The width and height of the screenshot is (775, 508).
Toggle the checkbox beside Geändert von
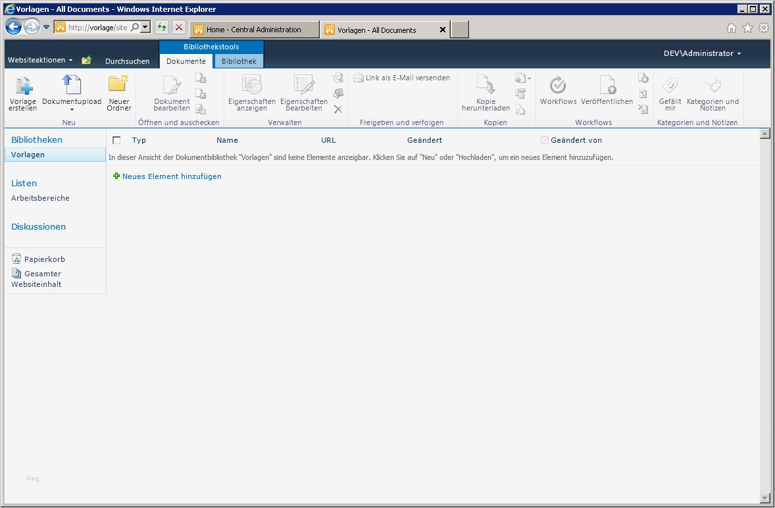point(544,140)
